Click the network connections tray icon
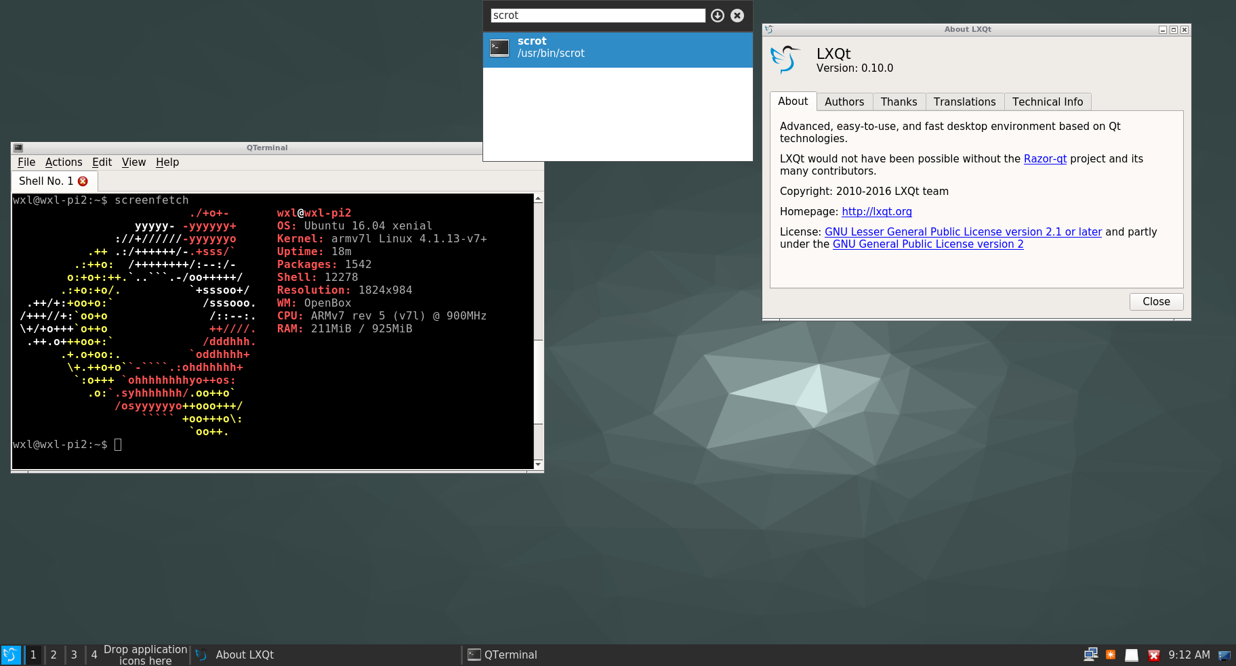 coord(1090,654)
